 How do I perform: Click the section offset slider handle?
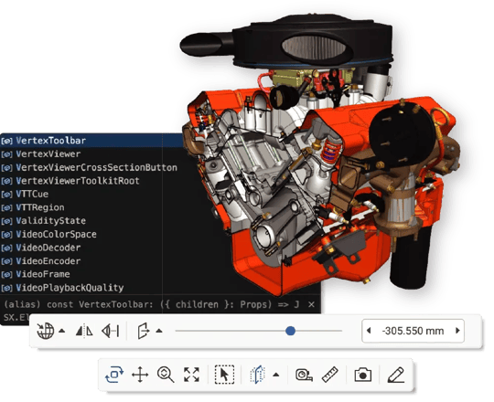[290, 331]
